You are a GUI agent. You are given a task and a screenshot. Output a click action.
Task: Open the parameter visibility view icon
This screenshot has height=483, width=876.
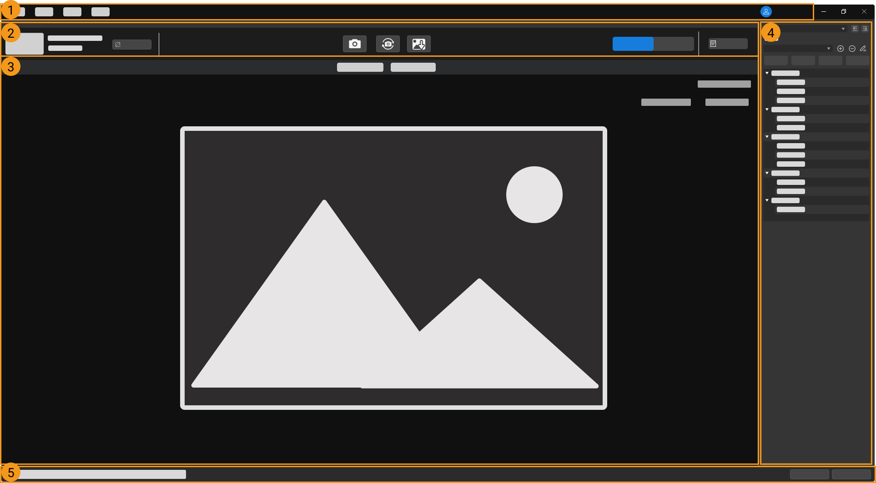[x=855, y=28]
